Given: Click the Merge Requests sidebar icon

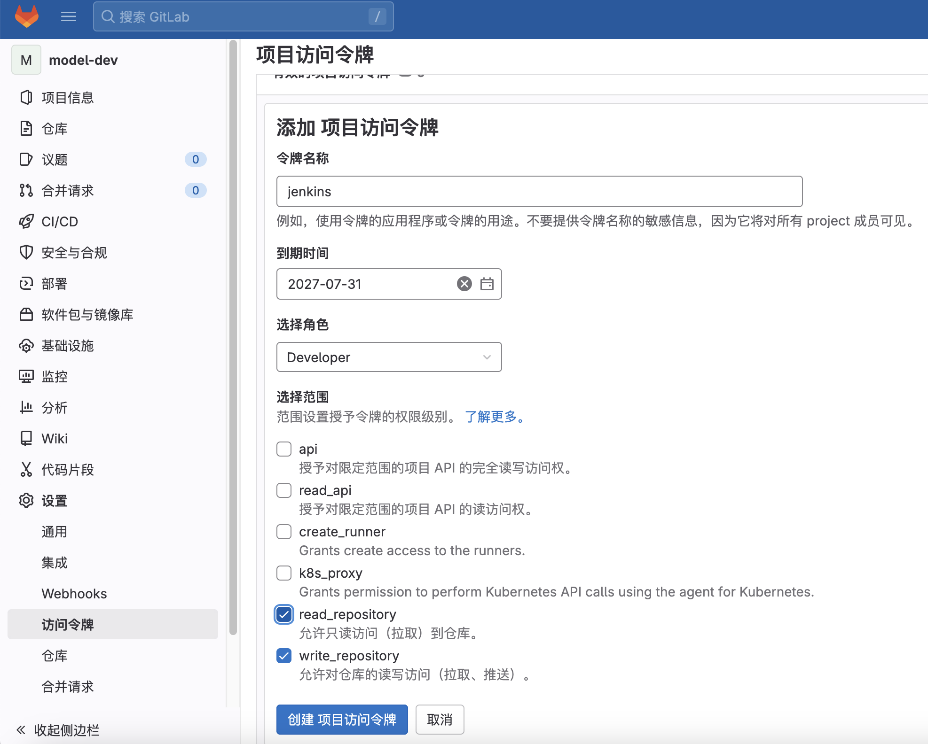Looking at the screenshot, I should (26, 191).
